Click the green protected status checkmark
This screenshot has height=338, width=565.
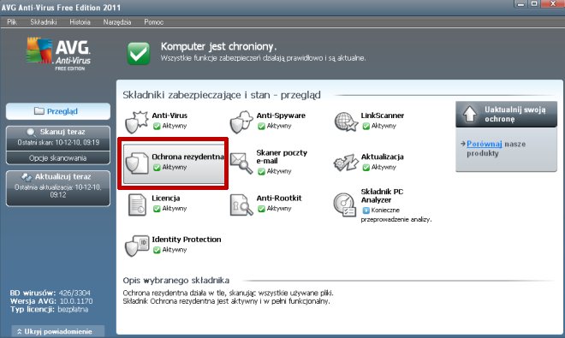pyautogui.click(x=139, y=53)
